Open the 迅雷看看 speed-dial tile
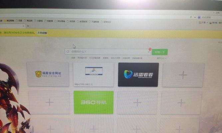Image resolution: width=222 pixels, height=133 pixels. (138, 74)
